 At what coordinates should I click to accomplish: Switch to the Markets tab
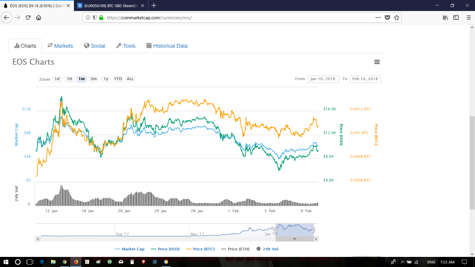(60, 46)
